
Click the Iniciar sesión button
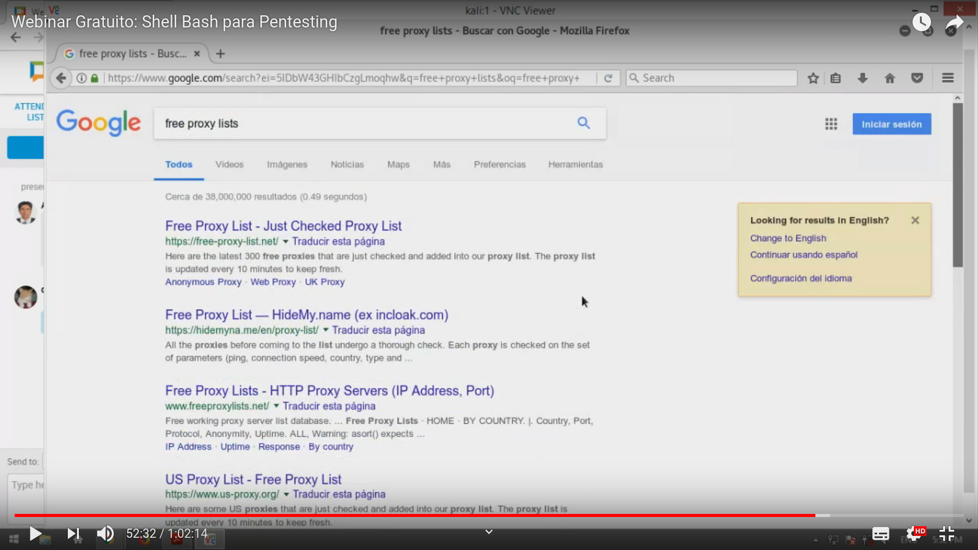[x=892, y=124]
